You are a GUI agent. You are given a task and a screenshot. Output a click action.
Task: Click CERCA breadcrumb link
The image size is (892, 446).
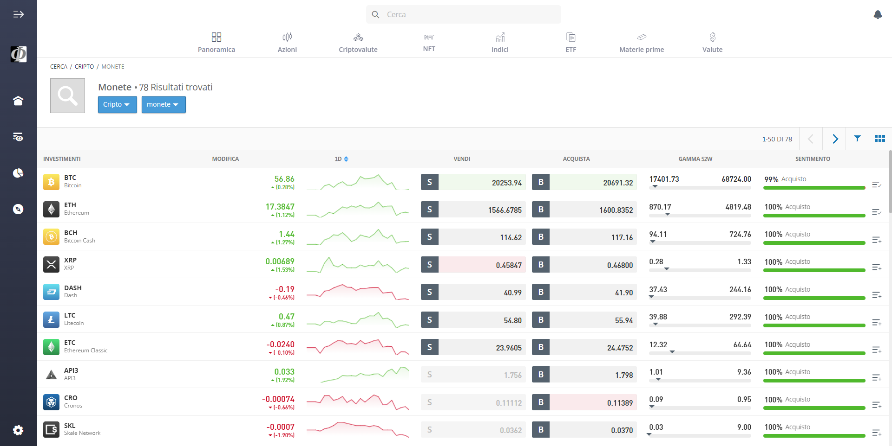[x=59, y=67]
